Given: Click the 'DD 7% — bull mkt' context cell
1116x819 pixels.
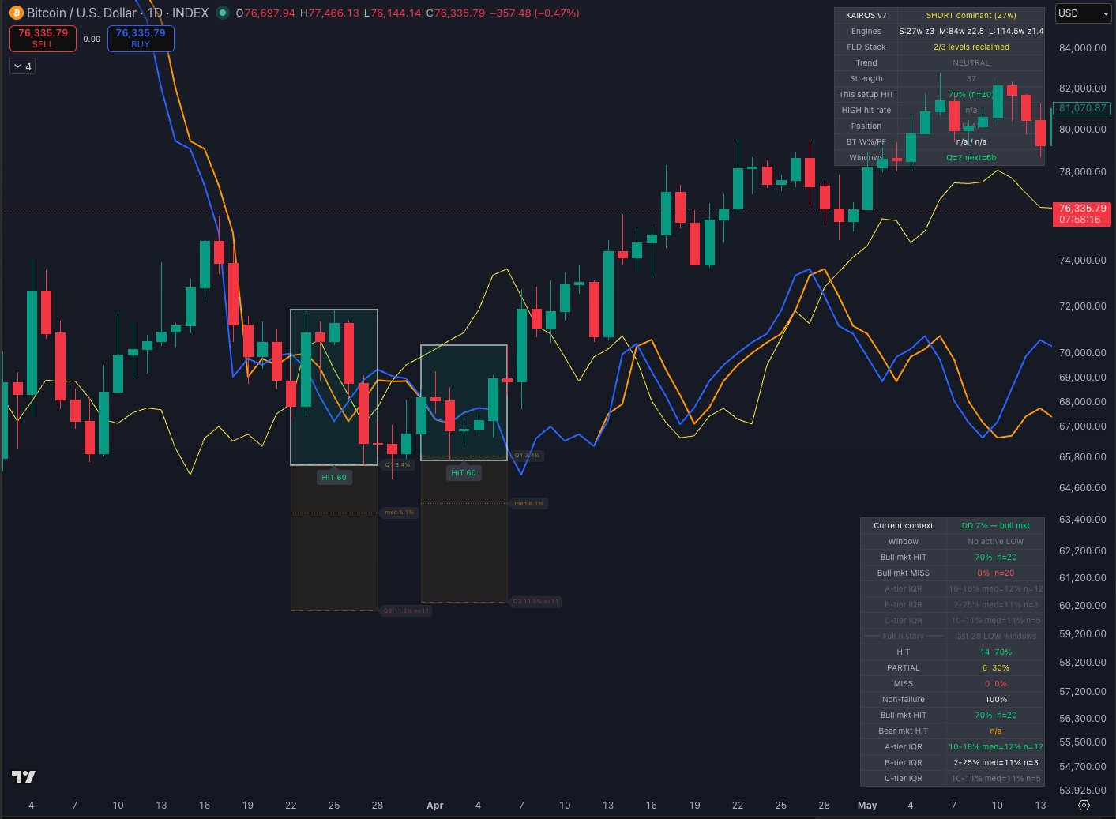Looking at the screenshot, I should pyautogui.click(x=995, y=525).
